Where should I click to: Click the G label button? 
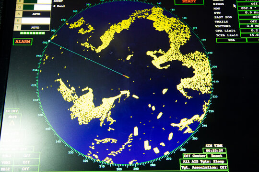pos(20,7)
